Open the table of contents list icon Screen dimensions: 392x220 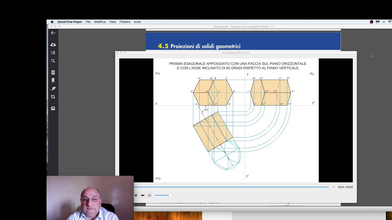pyautogui.click(x=53, y=53)
